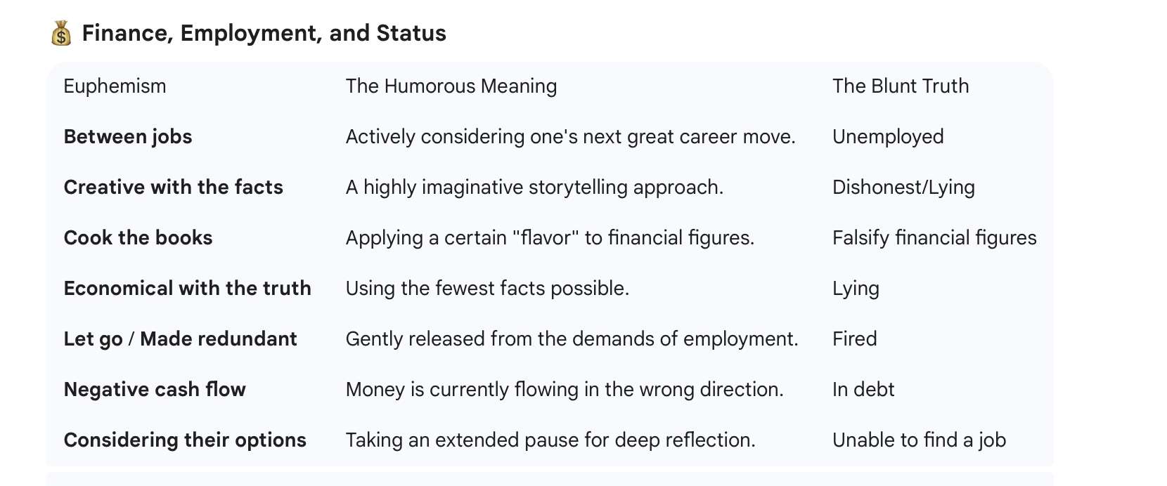This screenshot has width=1167, height=486.
Task: Select the "Between jobs" euphemism cell
Action: [x=128, y=137]
